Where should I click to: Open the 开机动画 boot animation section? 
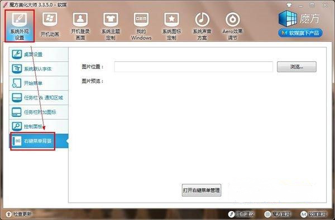point(50,25)
